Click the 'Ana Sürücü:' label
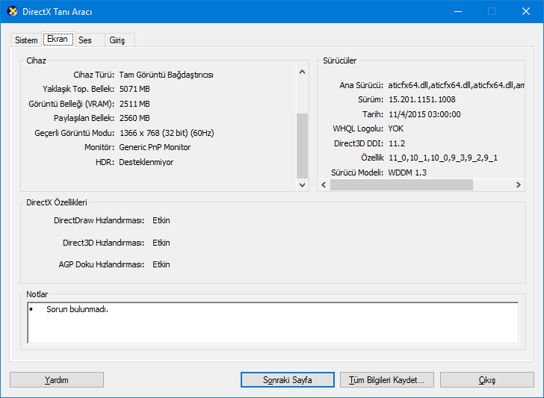The width and height of the screenshot is (544, 398). [362, 85]
